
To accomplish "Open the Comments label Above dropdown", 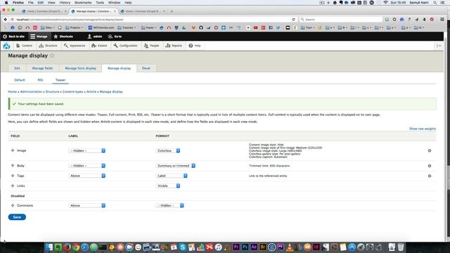I will [87, 206].
